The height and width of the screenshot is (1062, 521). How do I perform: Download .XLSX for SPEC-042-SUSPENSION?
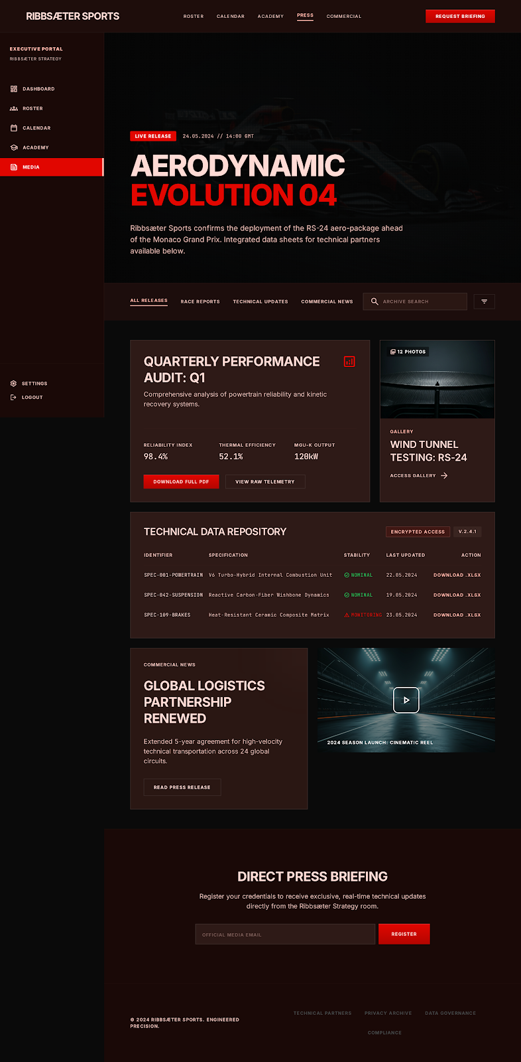tap(457, 595)
